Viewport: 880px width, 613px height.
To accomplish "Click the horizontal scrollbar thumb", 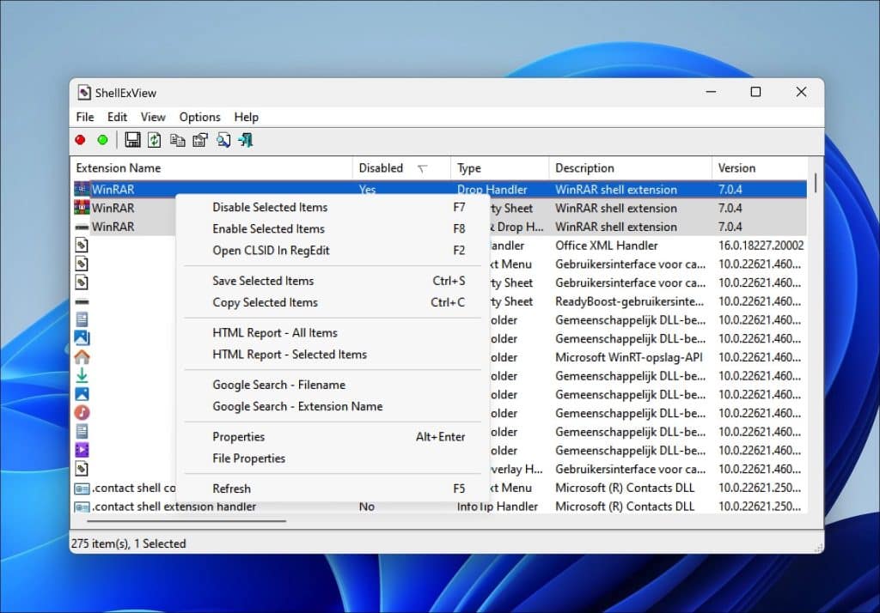I will coord(186,521).
